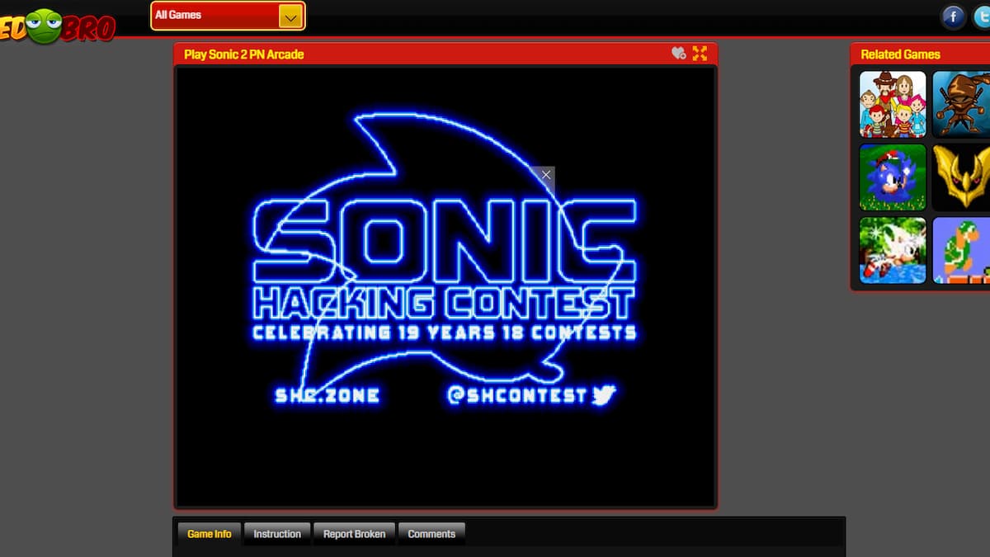Switch to the Game Info tab
This screenshot has width=990, height=557.
pyautogui.click(x=209, y=534)
